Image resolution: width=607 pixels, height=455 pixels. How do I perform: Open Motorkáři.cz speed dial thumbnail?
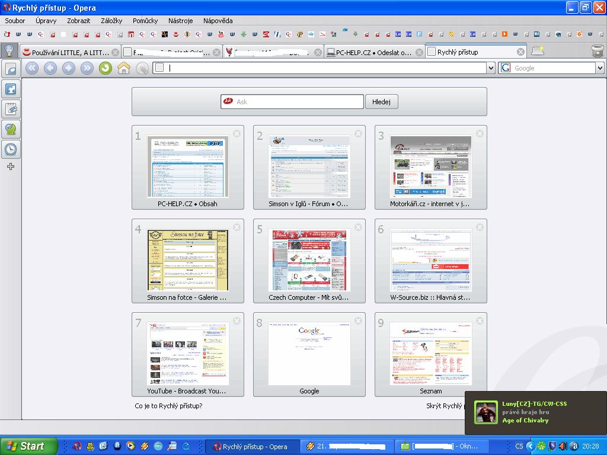[431, 167]
